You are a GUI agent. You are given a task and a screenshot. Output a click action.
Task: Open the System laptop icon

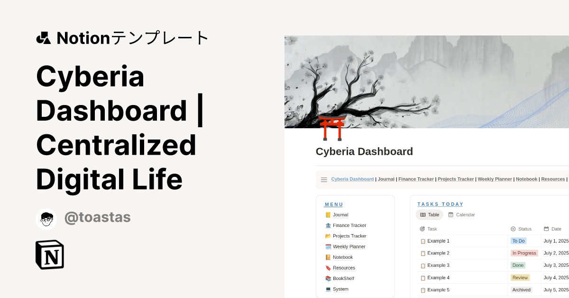[x=328, y=289]
